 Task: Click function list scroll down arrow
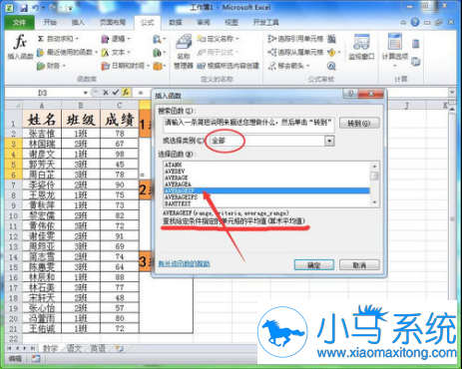click(x=374, y=202)
